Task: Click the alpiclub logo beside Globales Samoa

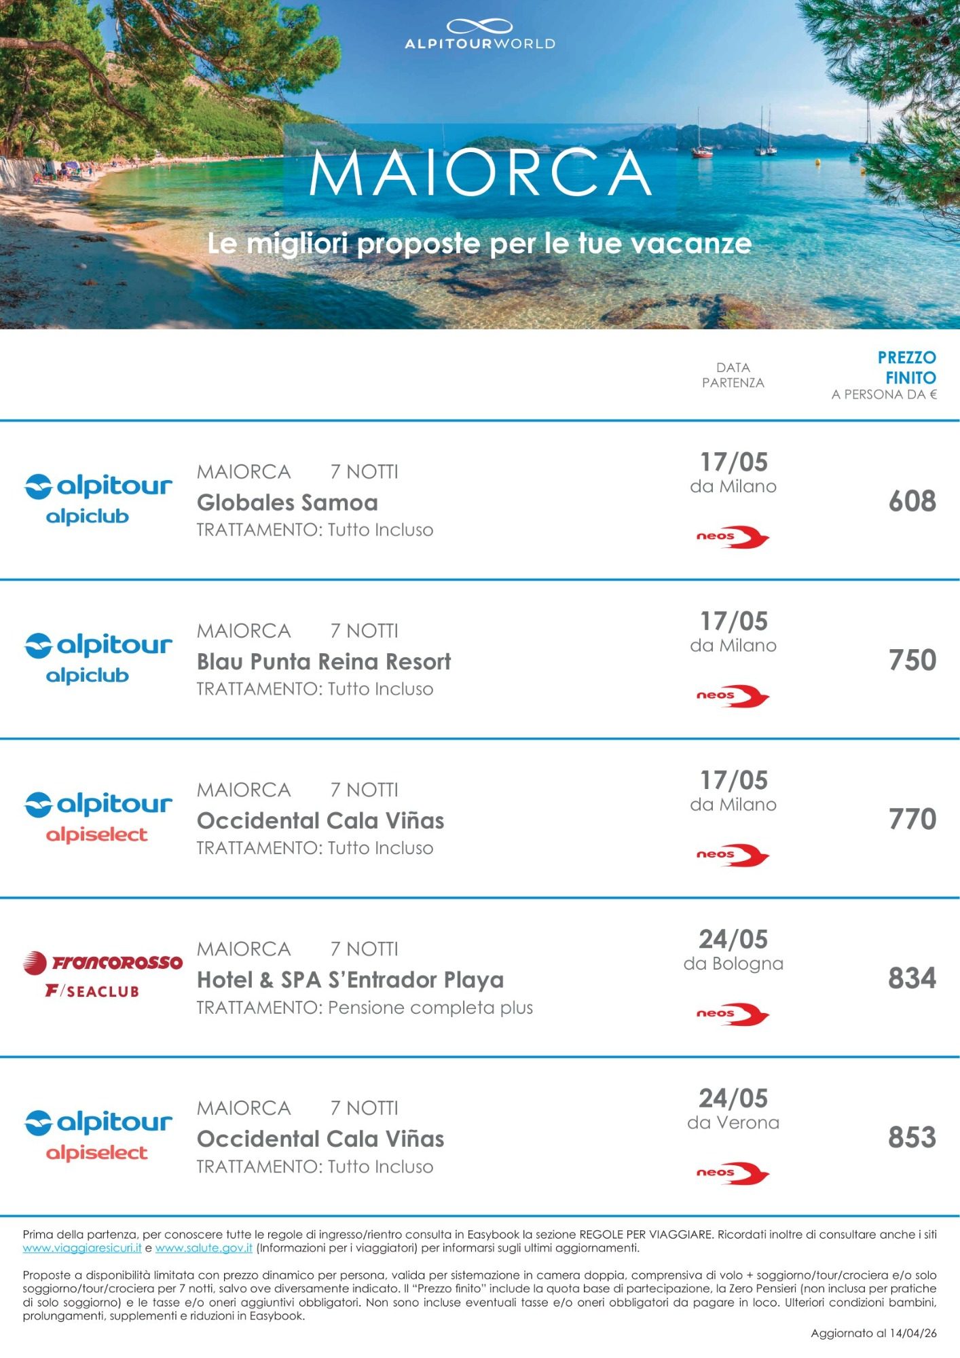Action: click(98, 499)
